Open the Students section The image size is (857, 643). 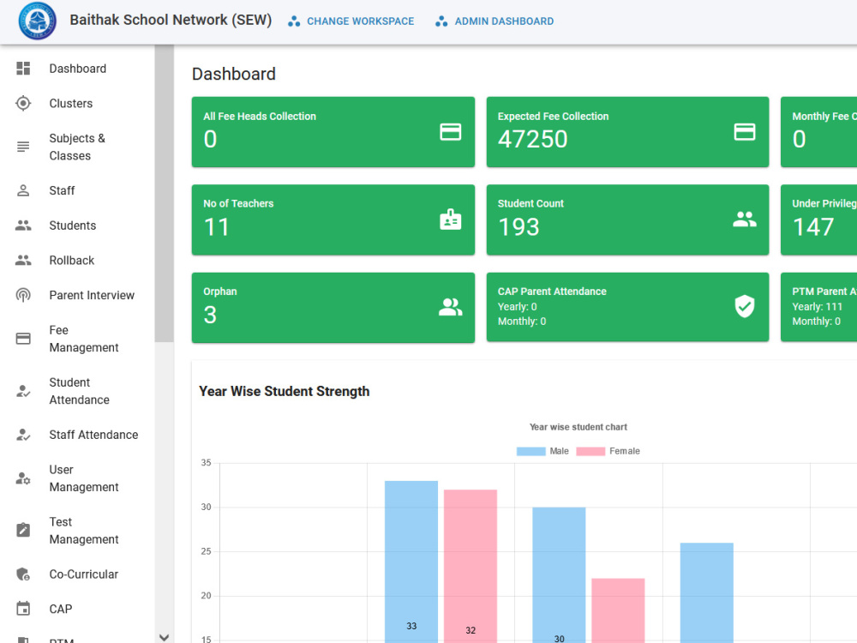[x=78, y=225]
